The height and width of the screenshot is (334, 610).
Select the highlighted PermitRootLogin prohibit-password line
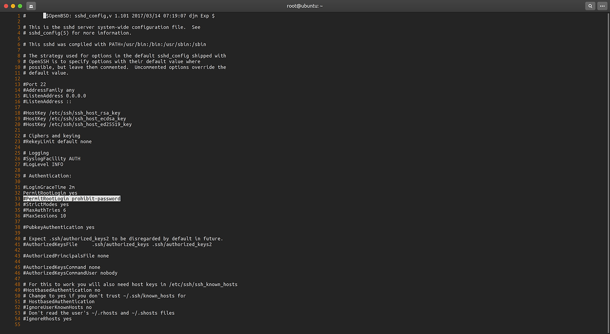click(x=71, y=198)
